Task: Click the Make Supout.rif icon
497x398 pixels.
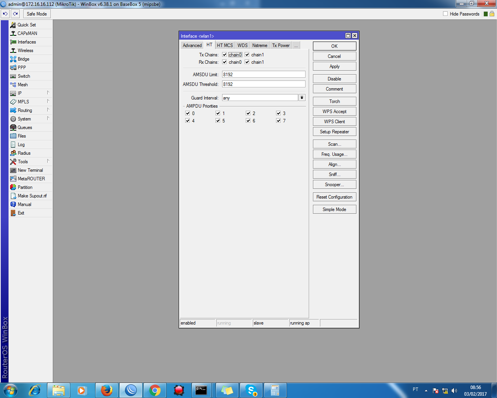Action: [13, 196]
